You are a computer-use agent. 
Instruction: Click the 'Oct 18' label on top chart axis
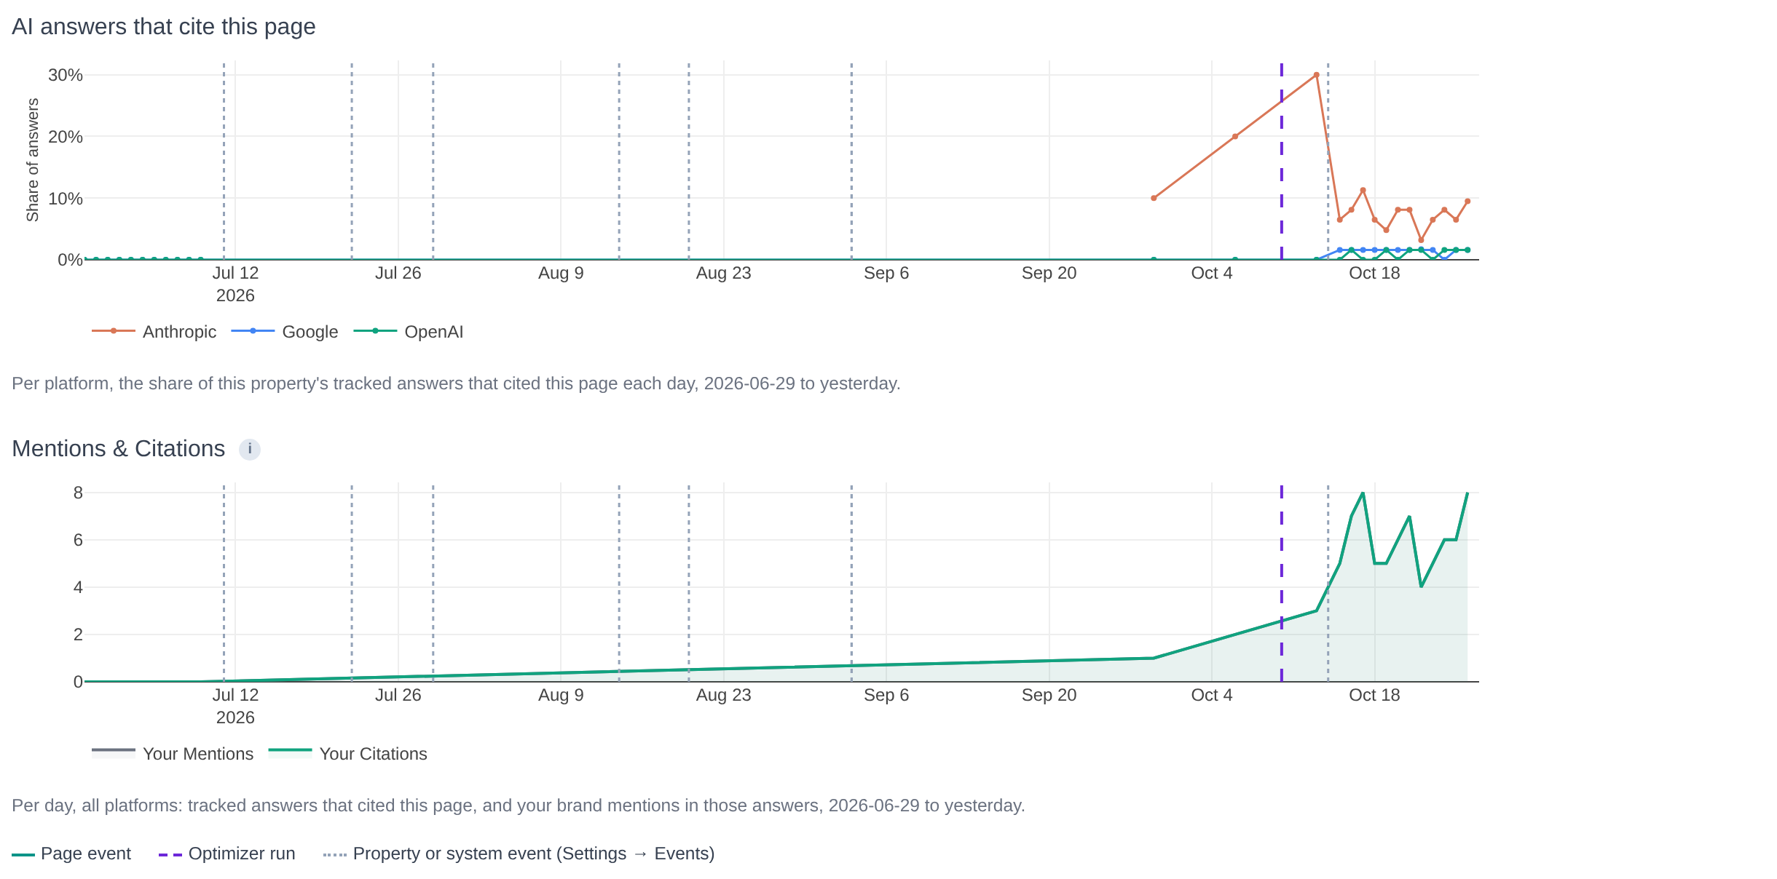1374,274
